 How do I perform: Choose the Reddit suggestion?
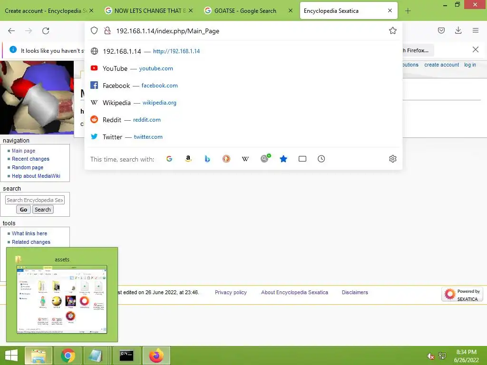click(x=243, y=120)
